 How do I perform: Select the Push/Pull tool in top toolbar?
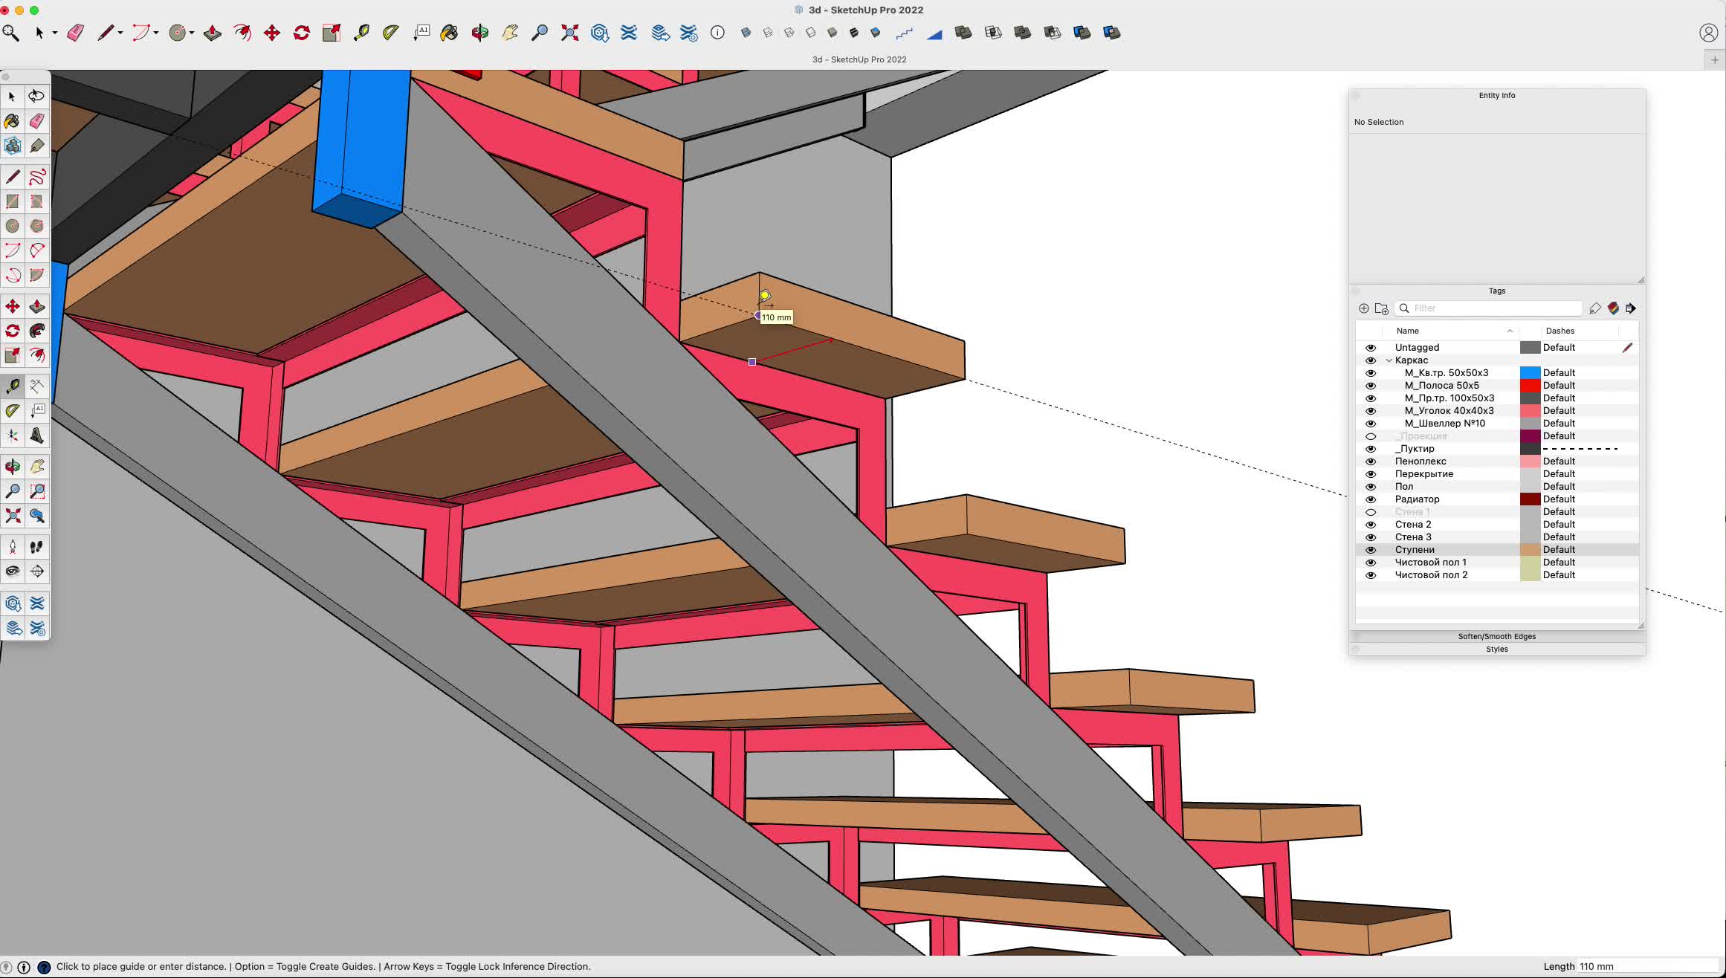pyautogui.click(x=212, y=33)
